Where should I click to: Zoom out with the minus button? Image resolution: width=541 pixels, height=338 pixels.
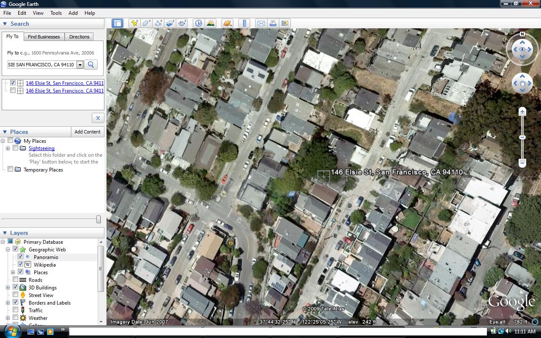point(522,163)
